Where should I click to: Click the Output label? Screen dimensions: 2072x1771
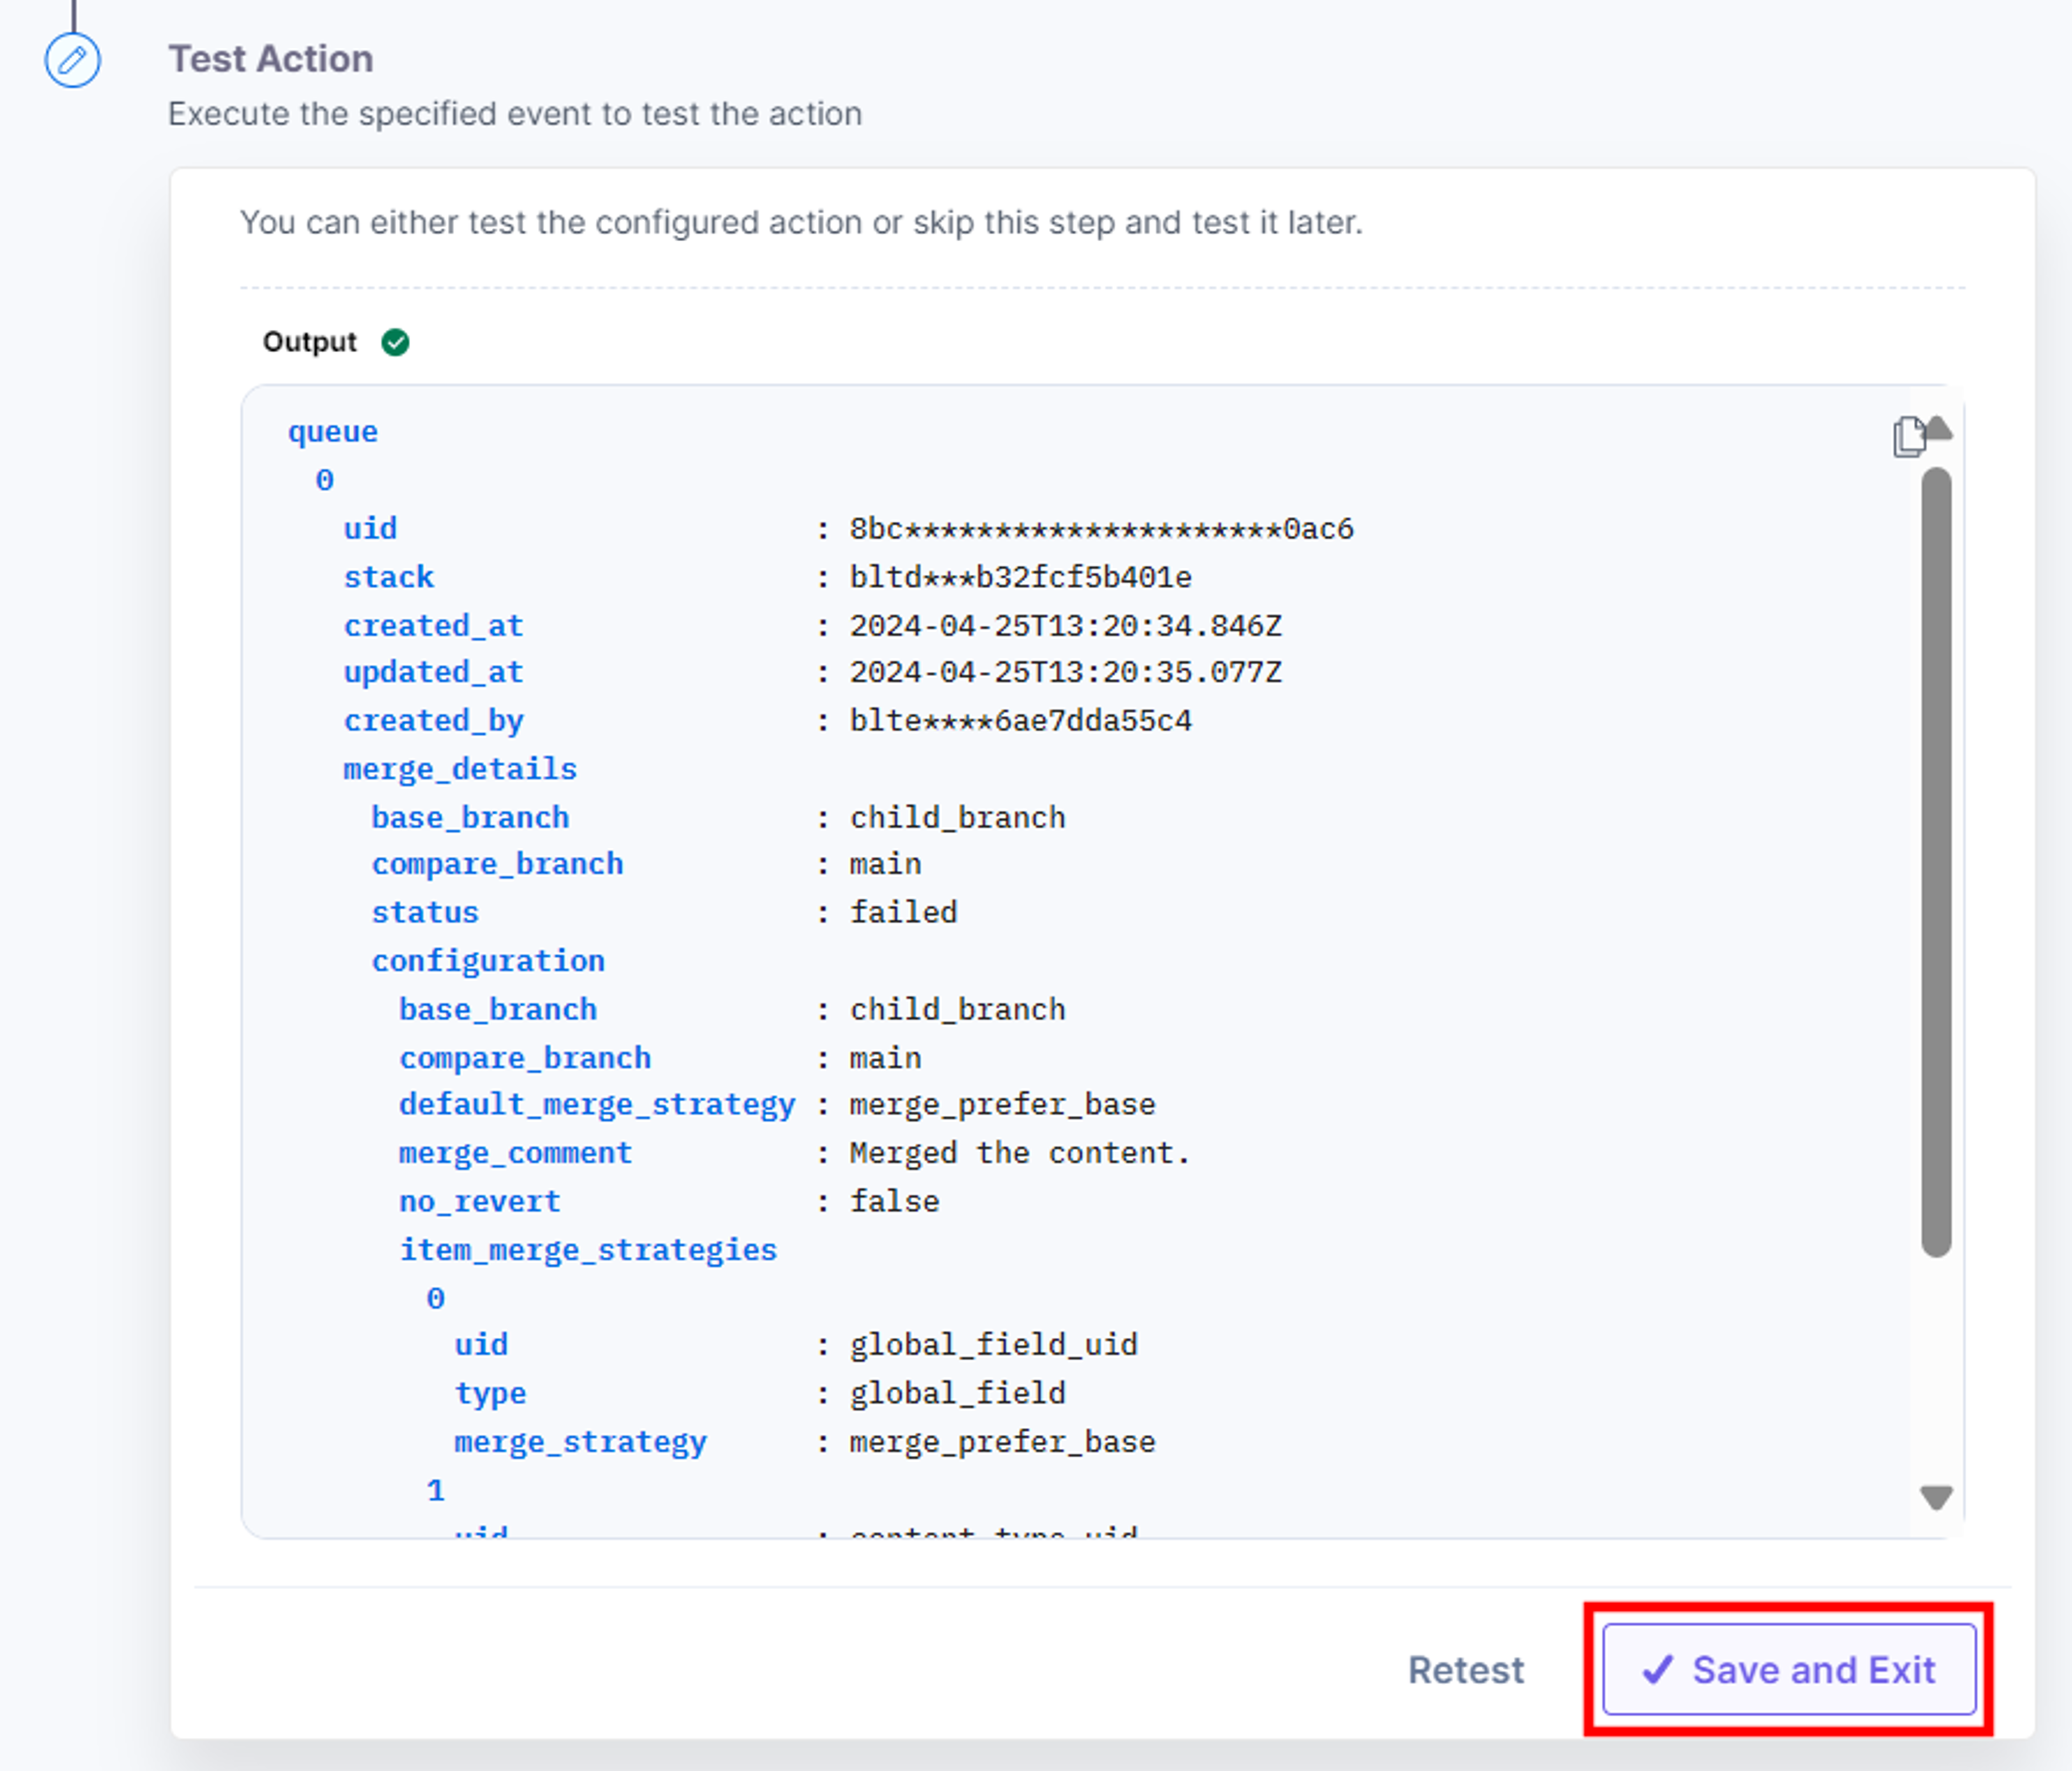[309, 342]
